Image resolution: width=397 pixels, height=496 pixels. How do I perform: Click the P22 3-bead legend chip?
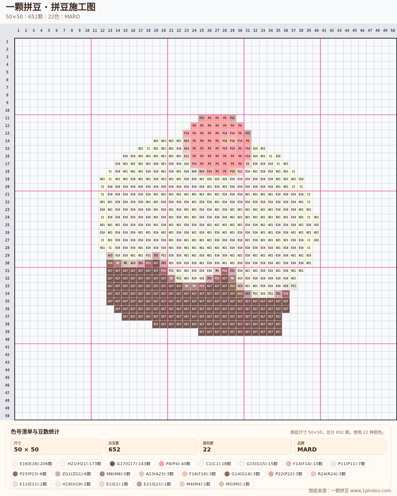coord(287,474)
